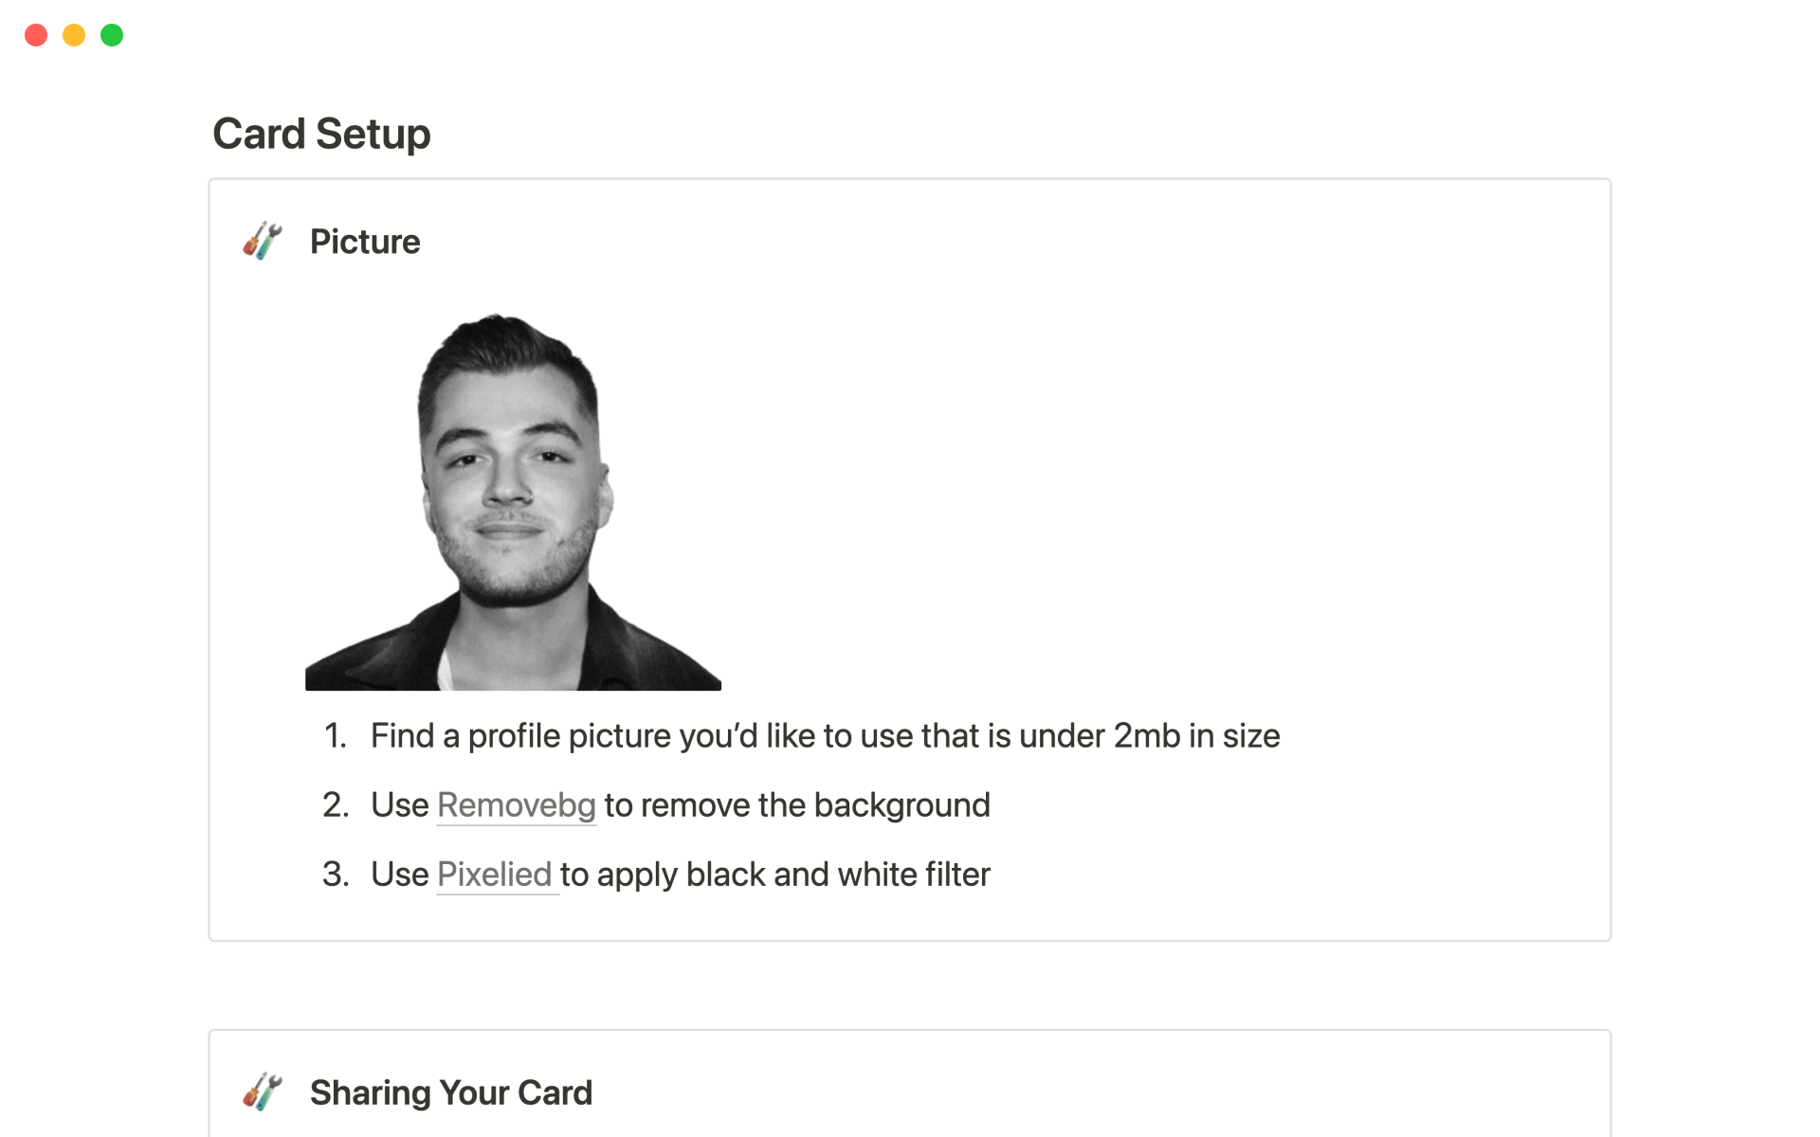The image size is (1820, 1137).
Task: Open the Removebg link
Action: pos(516,805)
